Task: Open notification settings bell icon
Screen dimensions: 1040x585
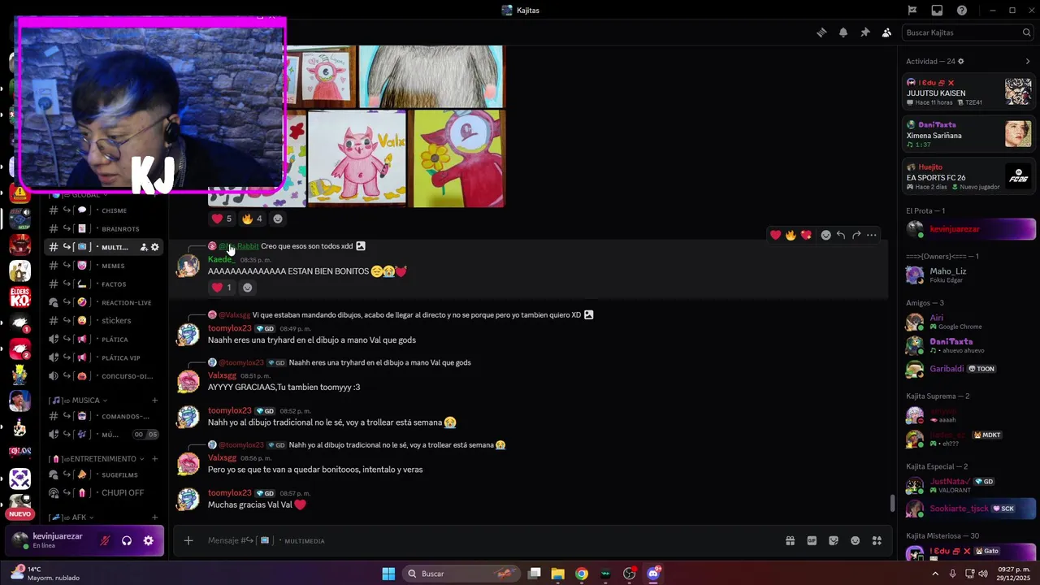Action: click(x=843, y=32)
